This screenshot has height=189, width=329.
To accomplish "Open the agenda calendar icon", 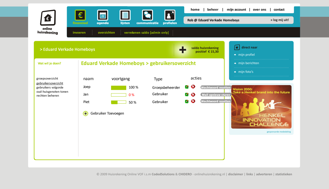I will point(103,15).
